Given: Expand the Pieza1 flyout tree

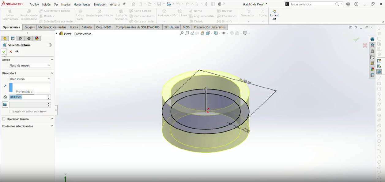Looking at the screenshot, I should click(x=57, y=33).
